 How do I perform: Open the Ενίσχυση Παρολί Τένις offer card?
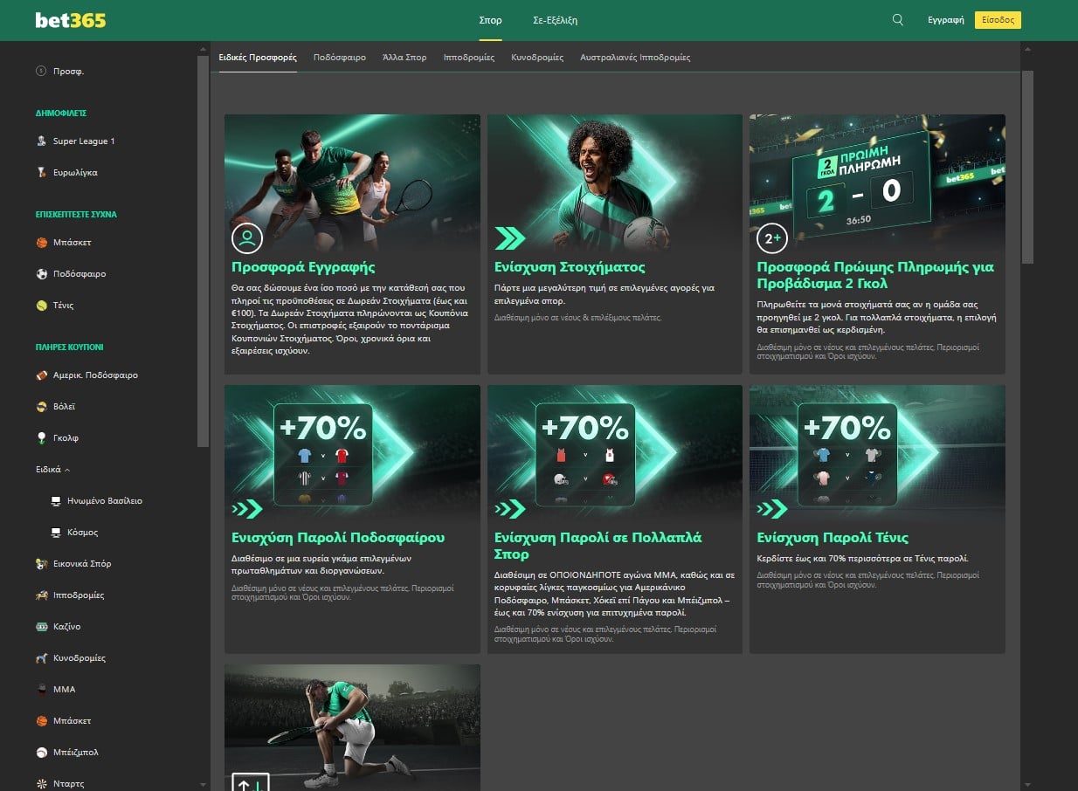876,519
